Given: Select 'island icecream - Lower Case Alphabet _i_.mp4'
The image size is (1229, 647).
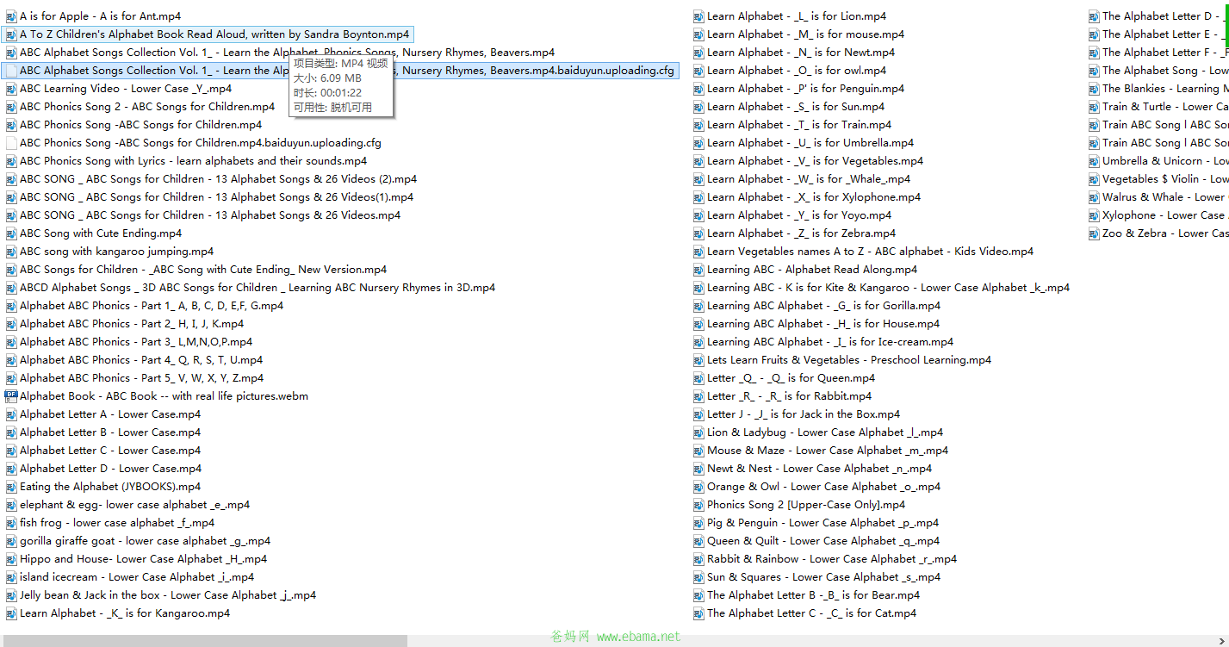Looking at the screenshot, I should (137, 577).
